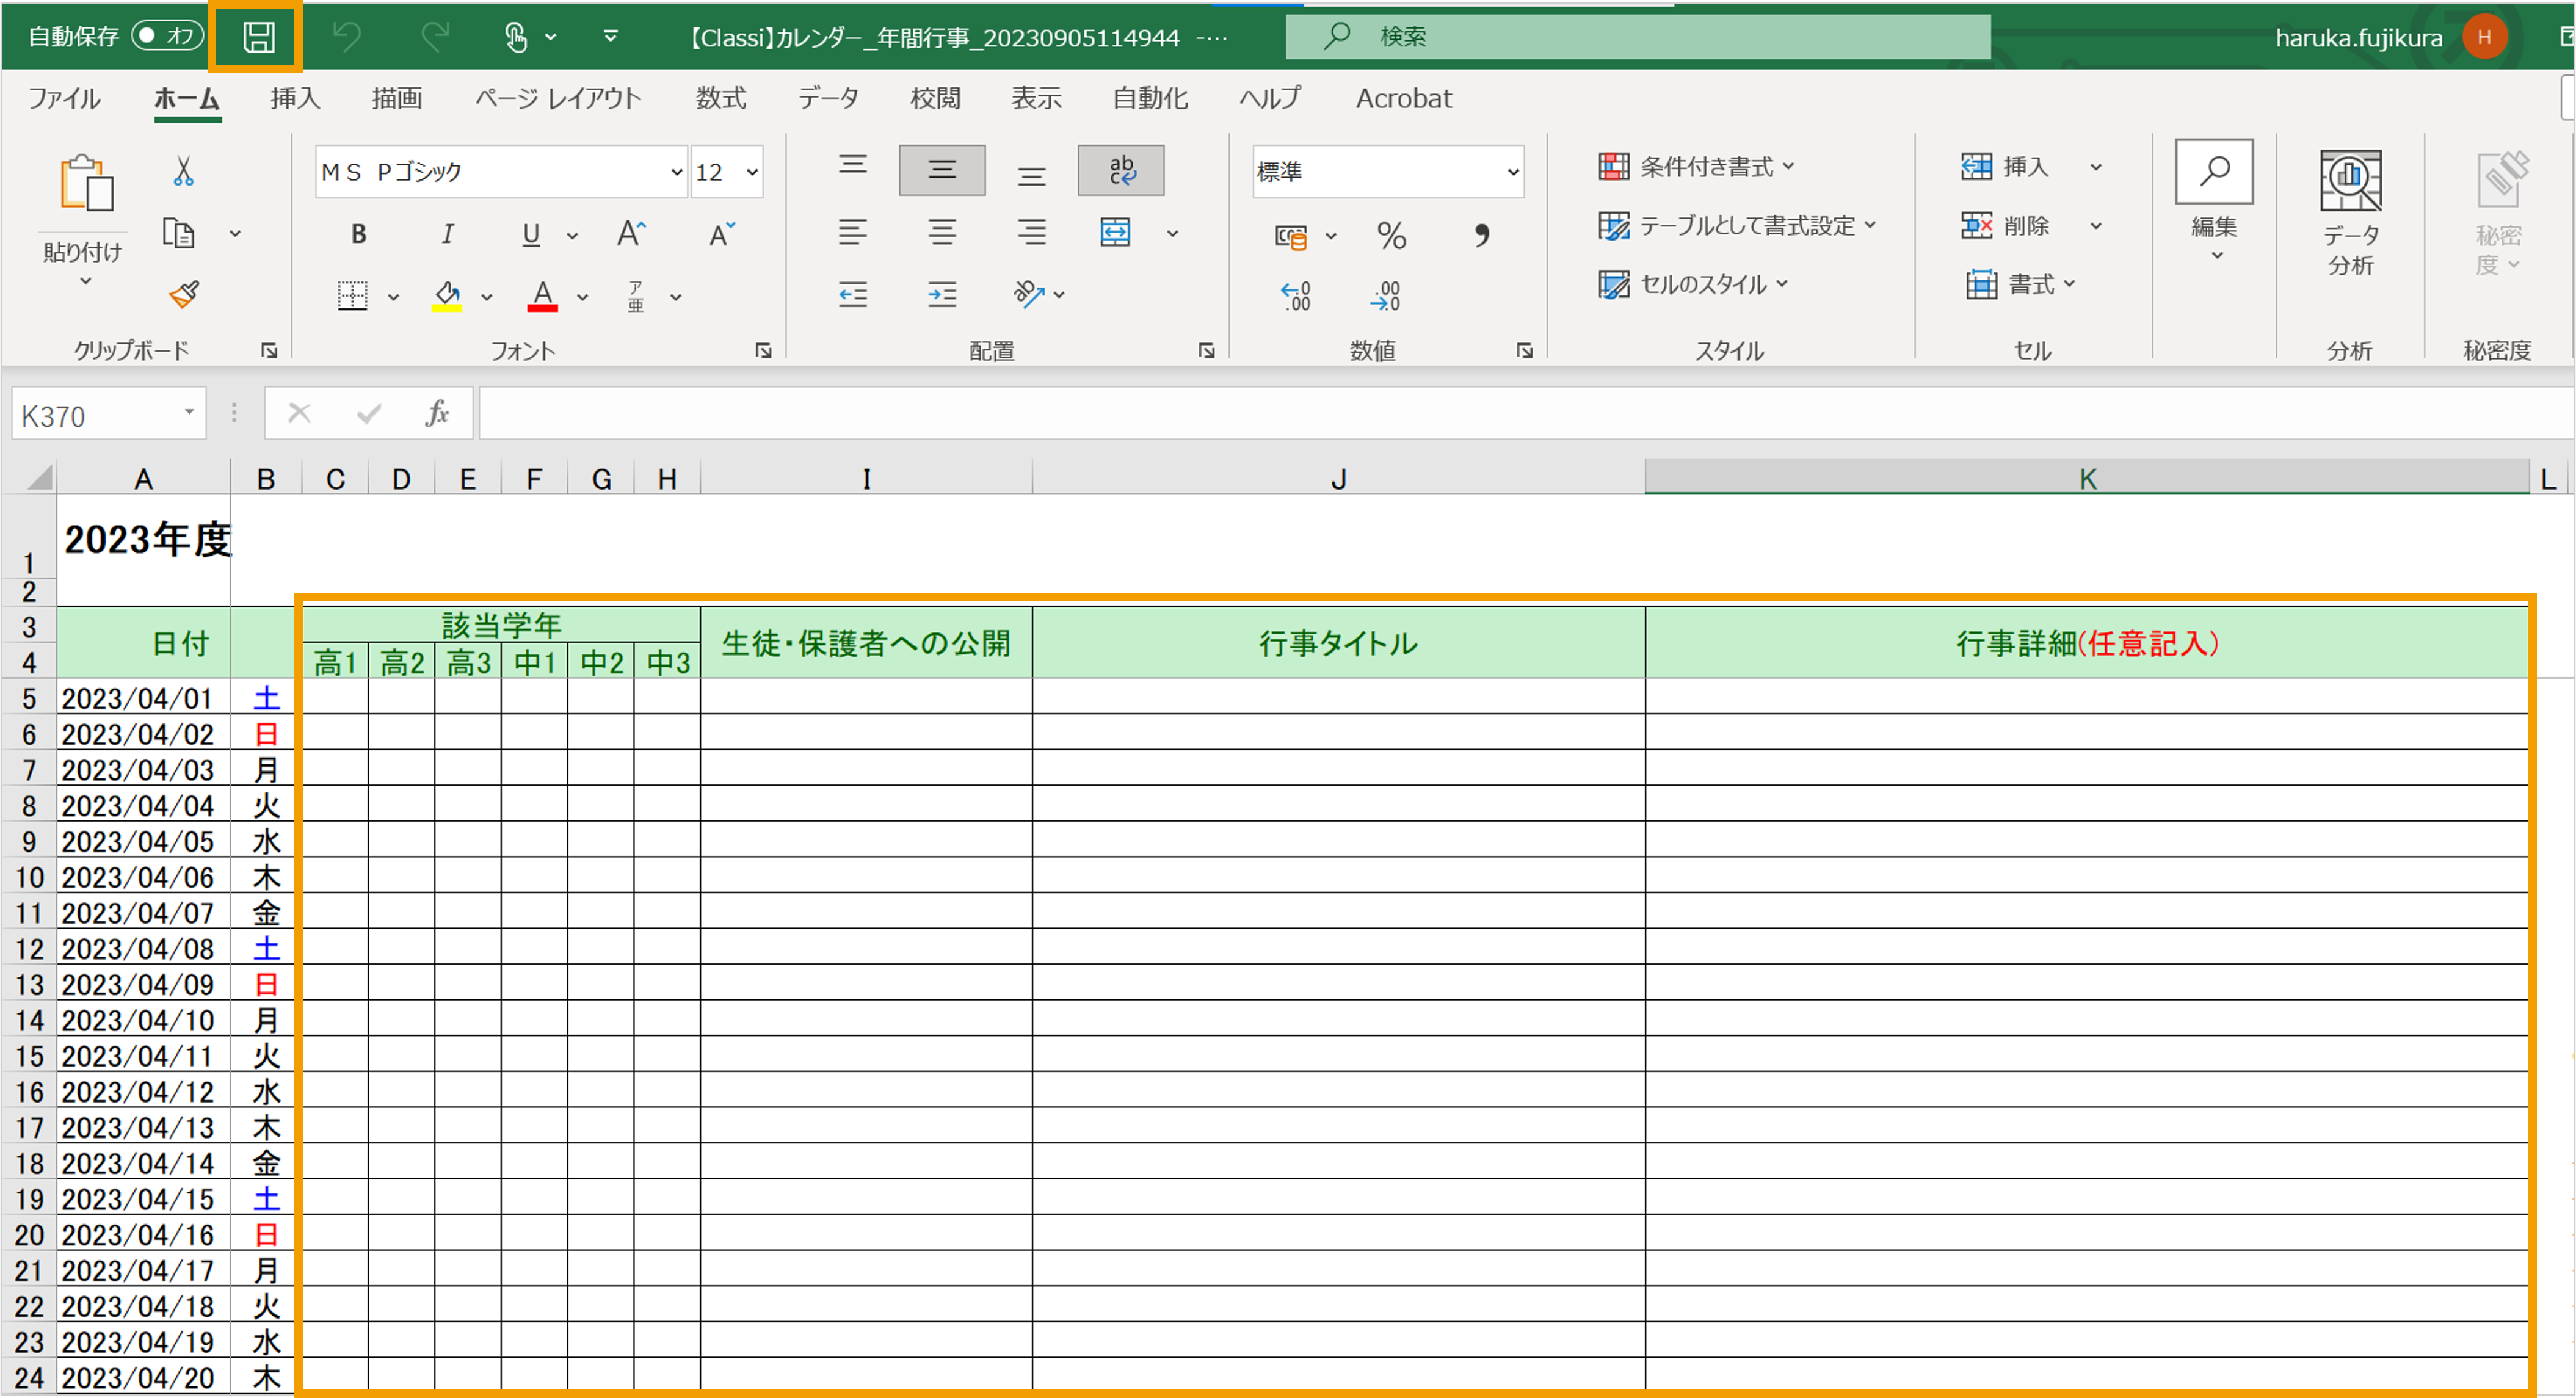This screenshot has height=1398, width=2576.
Task: Decrease font size with the smaller A
Action: click(x=722, y=234)
